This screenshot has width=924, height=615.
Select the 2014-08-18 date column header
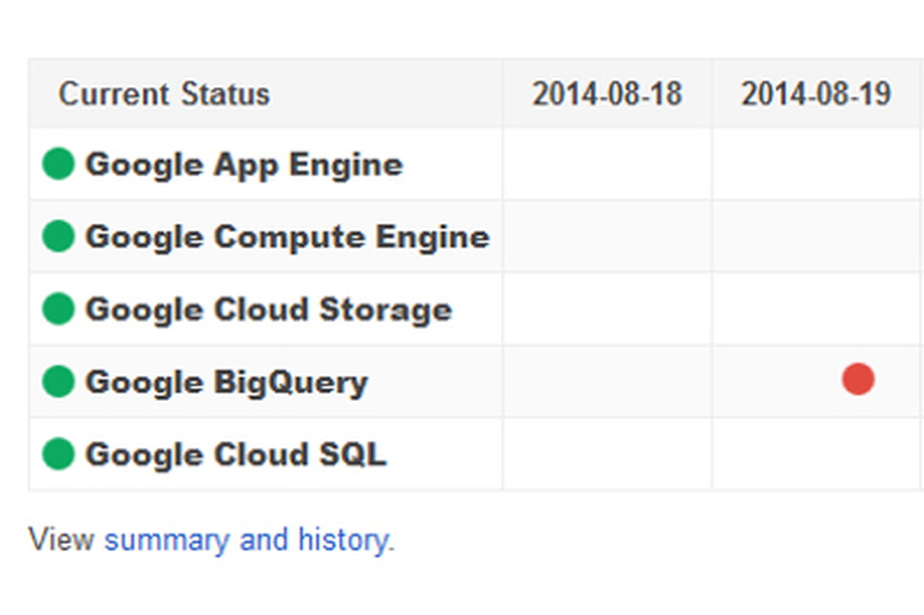pos(607,94)
